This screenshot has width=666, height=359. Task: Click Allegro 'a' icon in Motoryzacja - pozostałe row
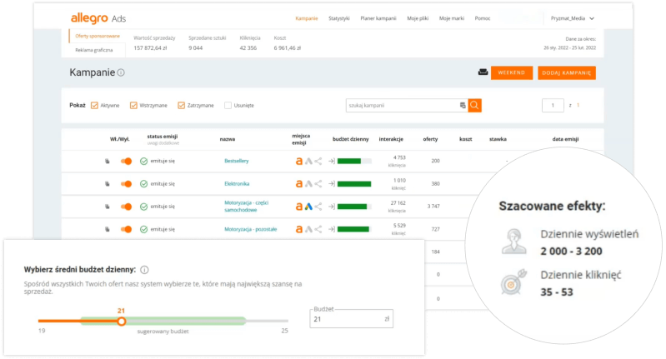[299, 229]
